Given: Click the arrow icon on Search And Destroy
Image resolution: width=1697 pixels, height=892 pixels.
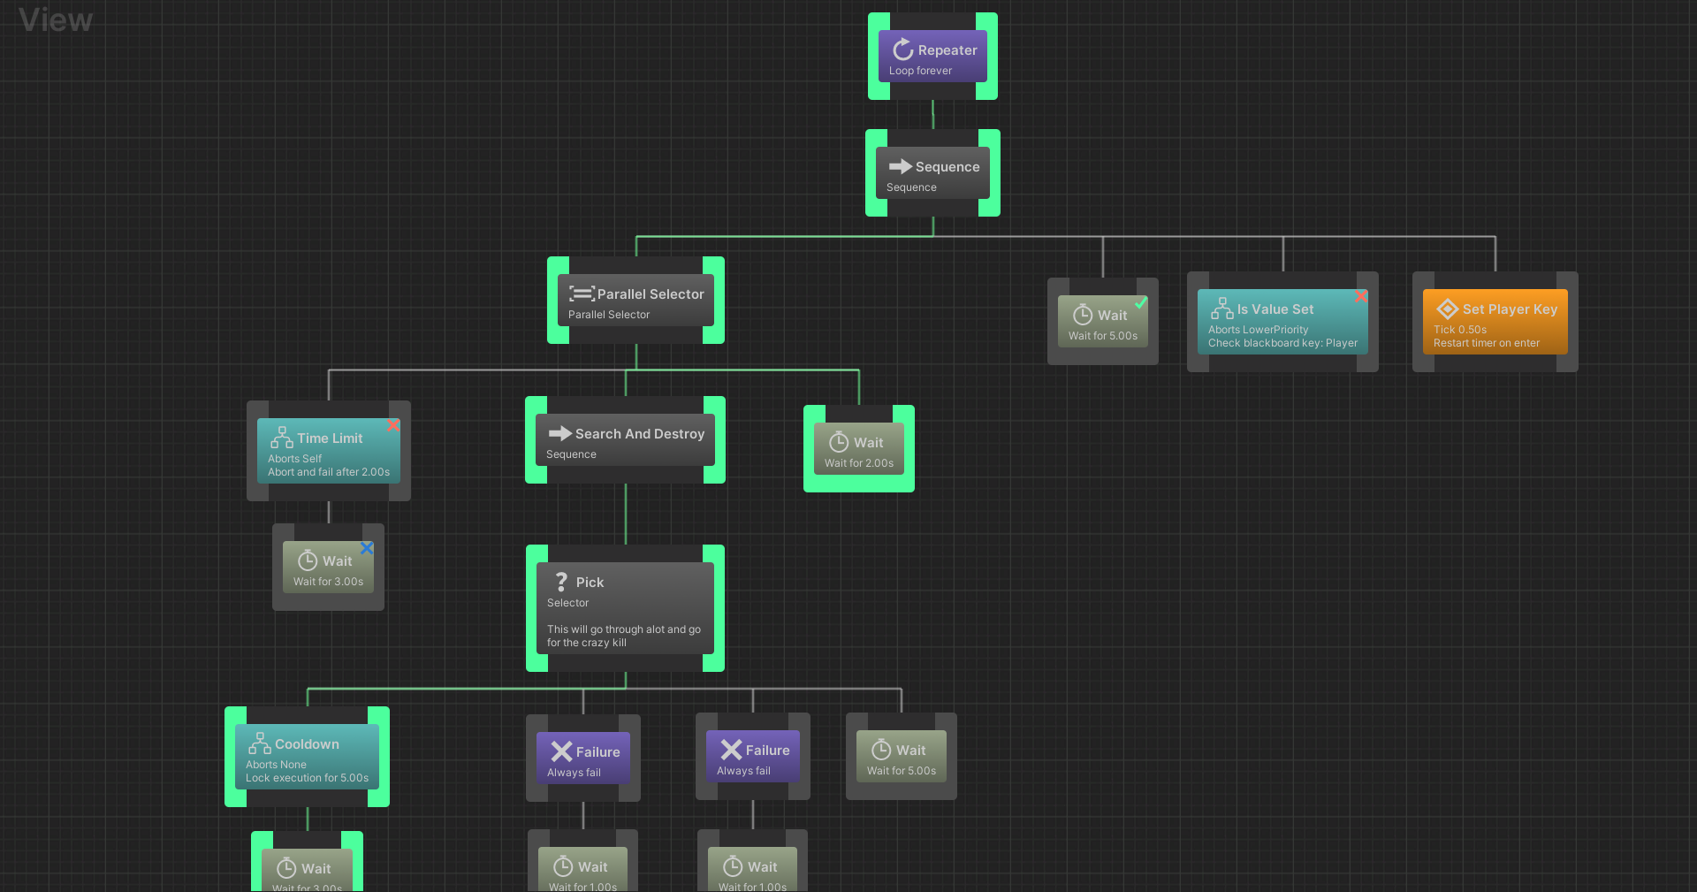Looking at the screenshot, I should [x=560, y=433].
